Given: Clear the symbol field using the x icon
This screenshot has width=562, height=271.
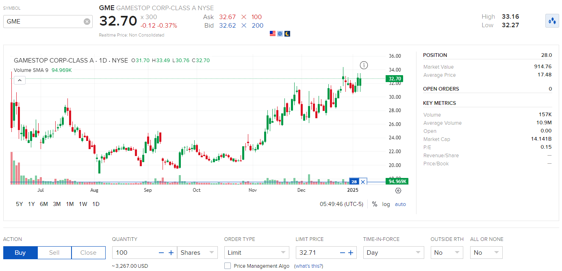Looking at the screenshot, I should [87, 22].
